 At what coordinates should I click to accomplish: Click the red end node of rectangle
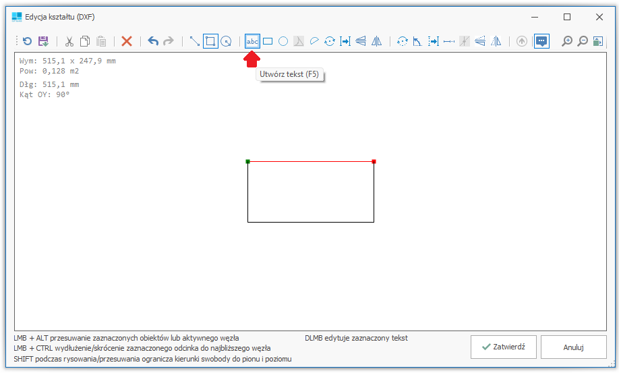[x=374, y=161]
